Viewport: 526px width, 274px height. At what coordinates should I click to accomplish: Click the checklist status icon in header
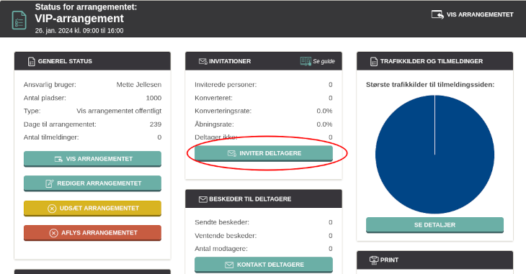click(x=19, y=20)
